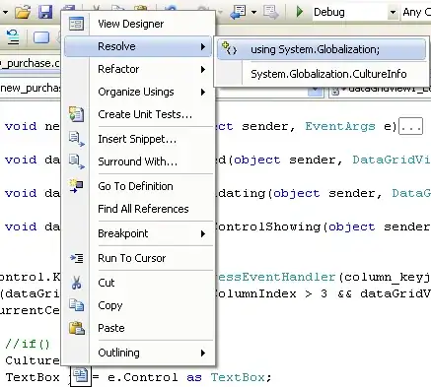Click the Run To Cursor icon
Screen dimensions: 431x387
point(77,258)
